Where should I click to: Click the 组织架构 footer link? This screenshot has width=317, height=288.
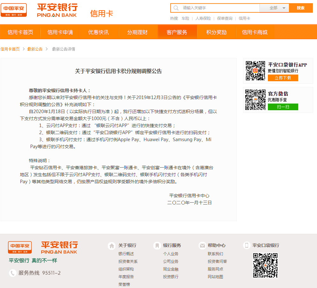coord(126,269)
